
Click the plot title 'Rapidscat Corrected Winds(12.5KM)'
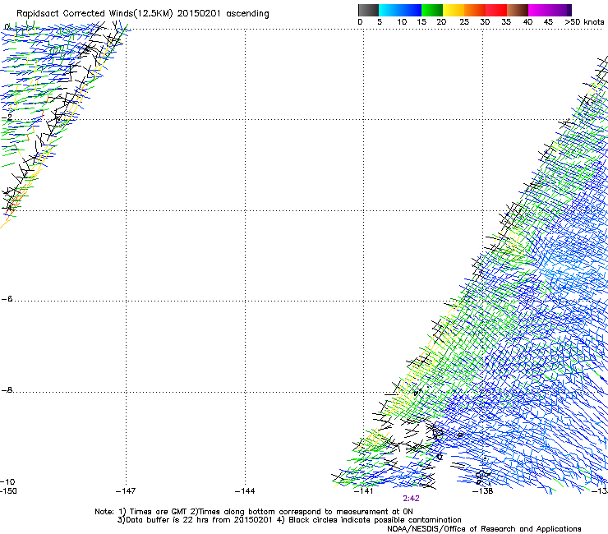94,14
